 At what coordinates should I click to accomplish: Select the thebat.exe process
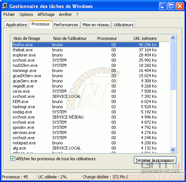click(x=85, y=50)
